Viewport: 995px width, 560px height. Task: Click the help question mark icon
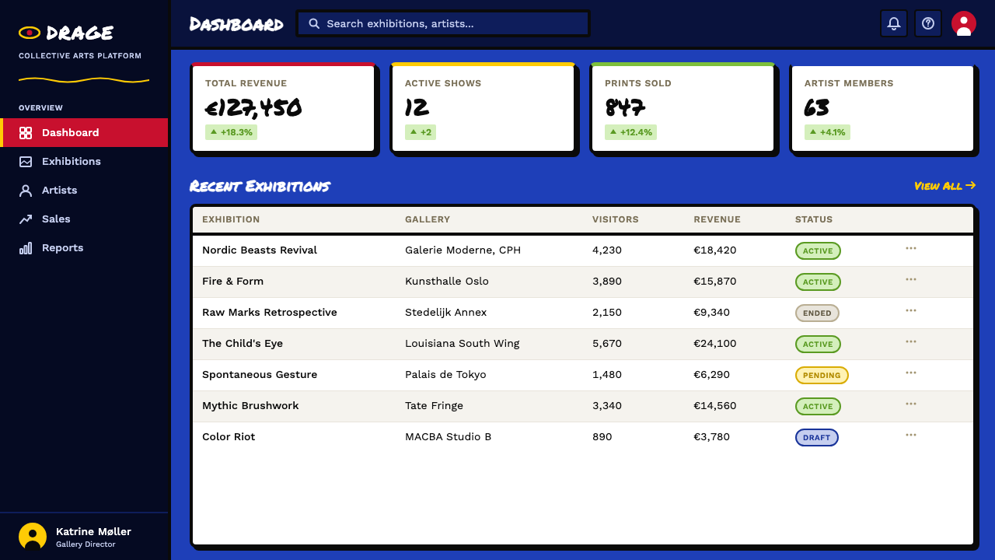(928, 23)
